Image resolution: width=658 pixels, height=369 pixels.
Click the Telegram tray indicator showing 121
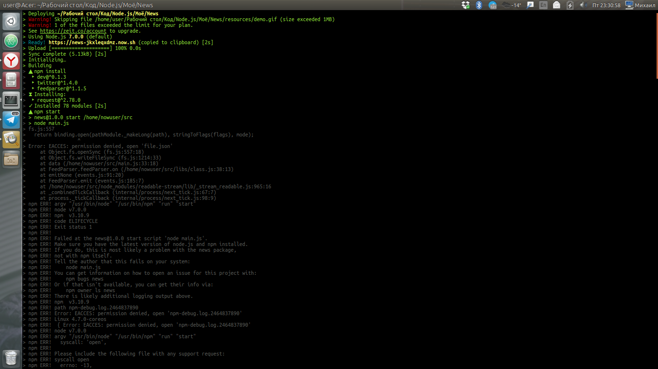492,5
